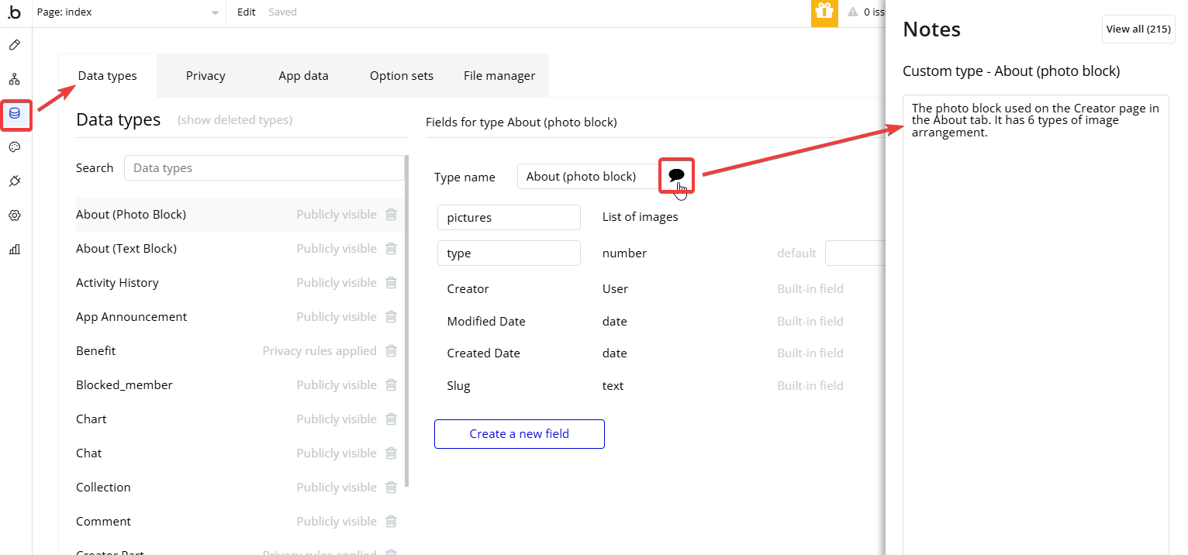This screenshot has height=555, width=1188.
Task: Open the Option sets tab
Action: (401, 76)
